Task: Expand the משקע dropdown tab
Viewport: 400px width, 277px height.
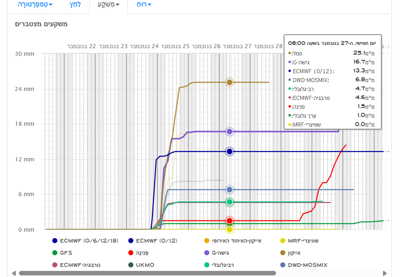Action: tap(108, 4)
